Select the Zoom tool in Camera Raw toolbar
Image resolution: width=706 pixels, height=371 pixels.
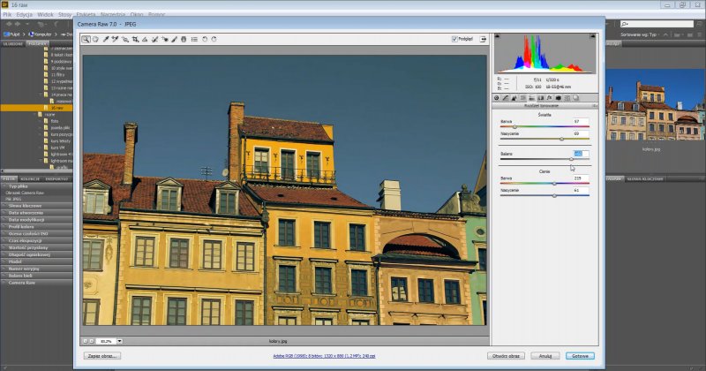(x=86, y=39)
